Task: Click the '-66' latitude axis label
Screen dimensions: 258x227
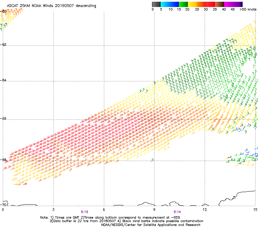Action: tap(3, 118)
